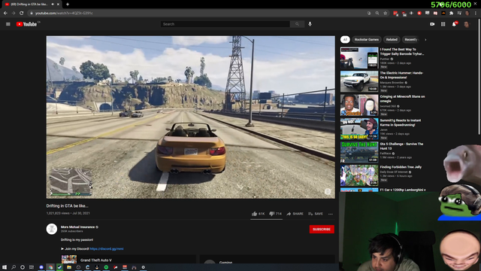Click the Mors Mutual Insurance channel avatar
The width and height of the screenshot is (481, 271).
click(52, 229)
